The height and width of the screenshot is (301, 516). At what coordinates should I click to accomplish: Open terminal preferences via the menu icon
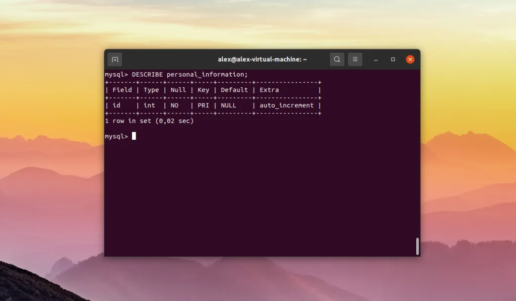click(355, 59)
